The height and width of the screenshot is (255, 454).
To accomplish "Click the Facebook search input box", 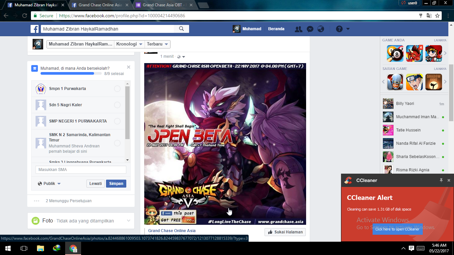I will point(107,29).
